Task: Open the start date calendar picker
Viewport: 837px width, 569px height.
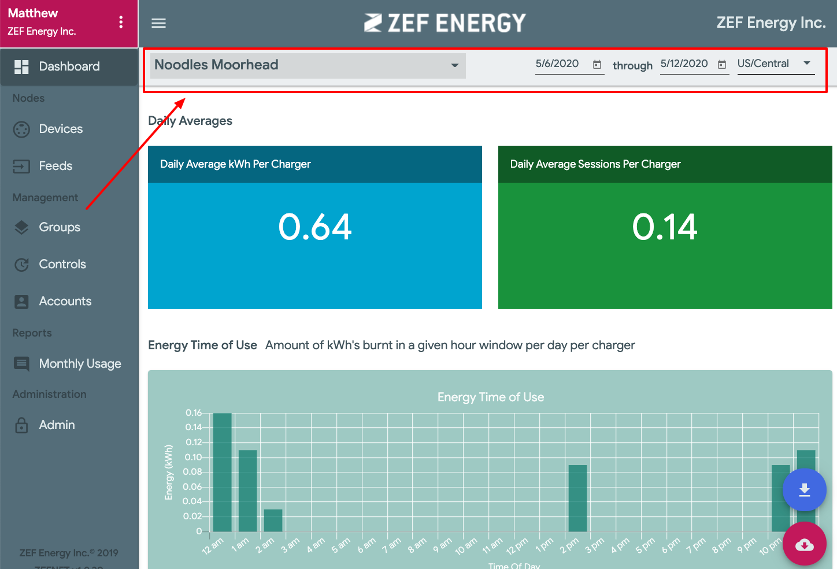Action: (x=597, y=64)
